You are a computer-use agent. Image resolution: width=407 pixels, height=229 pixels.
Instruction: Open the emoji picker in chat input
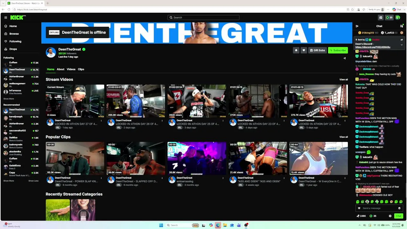pyautogui.click(x=399, y=208)
